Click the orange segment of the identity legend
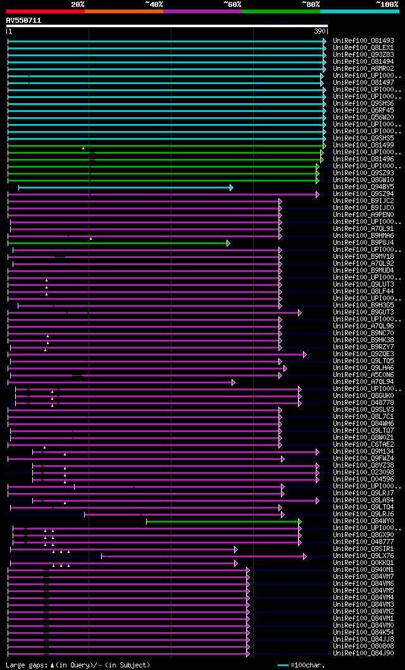 [124, 11]
